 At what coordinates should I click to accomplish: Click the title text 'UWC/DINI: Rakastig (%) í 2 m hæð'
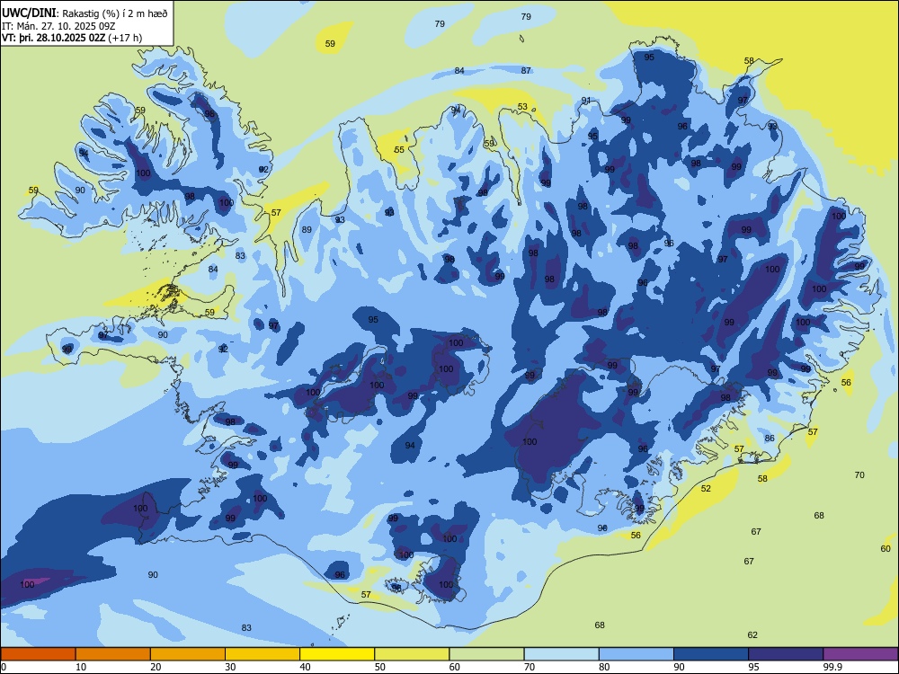(85, 13)
